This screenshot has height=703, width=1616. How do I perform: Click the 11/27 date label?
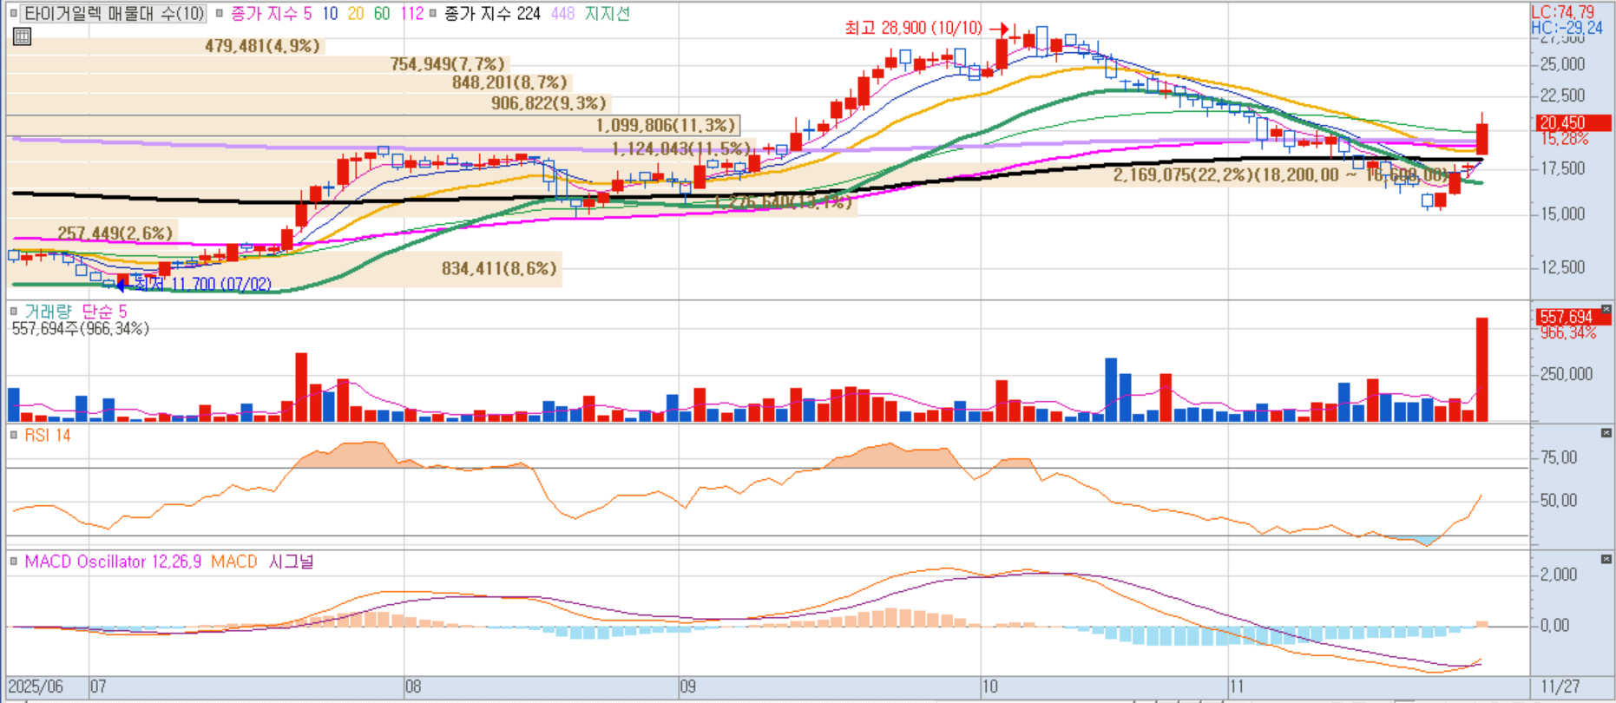(x=1560, y=687)
